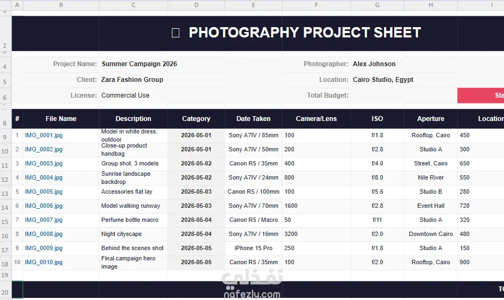Viewport: 504px width, 300px height.
Task: Click the empty Total Budget value cell
Action: (404, 95)
